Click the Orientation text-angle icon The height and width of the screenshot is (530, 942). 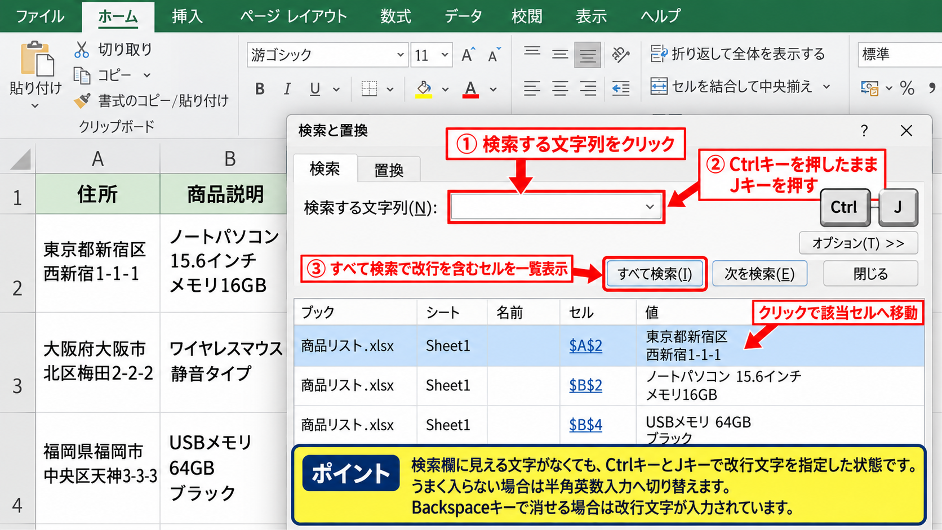[620, 55]
